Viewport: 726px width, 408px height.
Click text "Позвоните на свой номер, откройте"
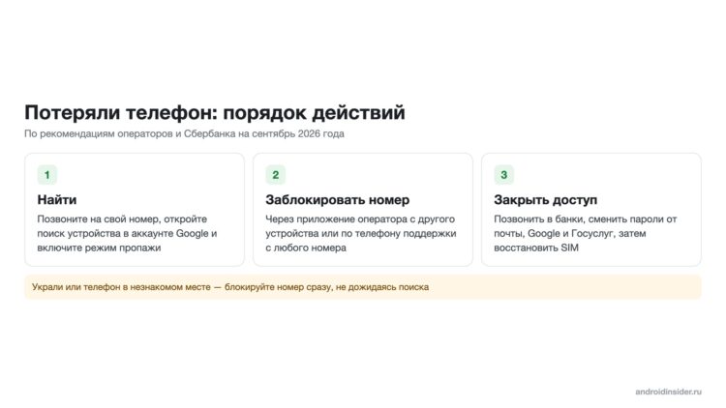(122, 219)
